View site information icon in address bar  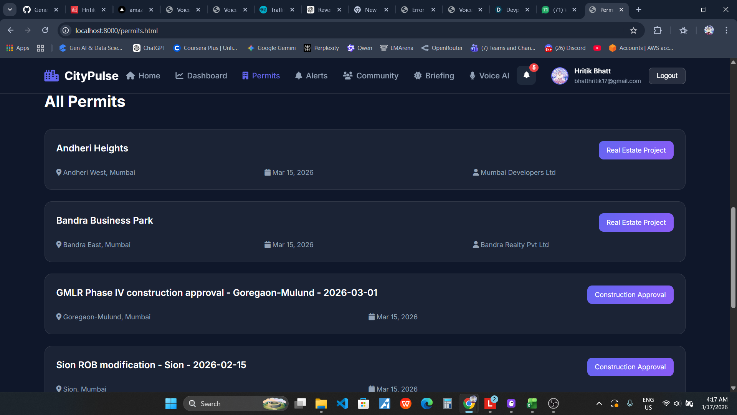66,30
